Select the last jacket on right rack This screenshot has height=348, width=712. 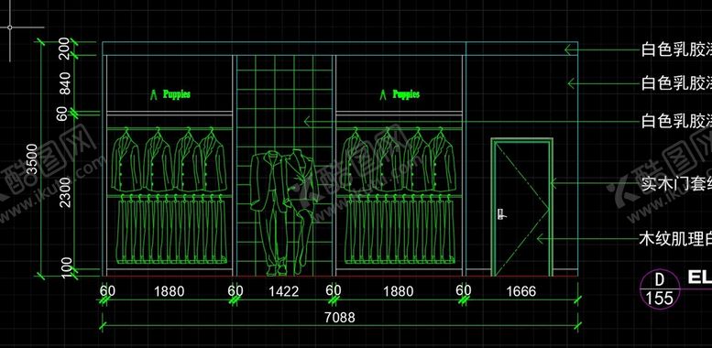tap(443, 159)
